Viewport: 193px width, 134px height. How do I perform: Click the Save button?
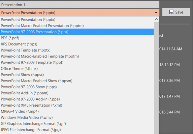pyautogui.click(x=176, y=12)
